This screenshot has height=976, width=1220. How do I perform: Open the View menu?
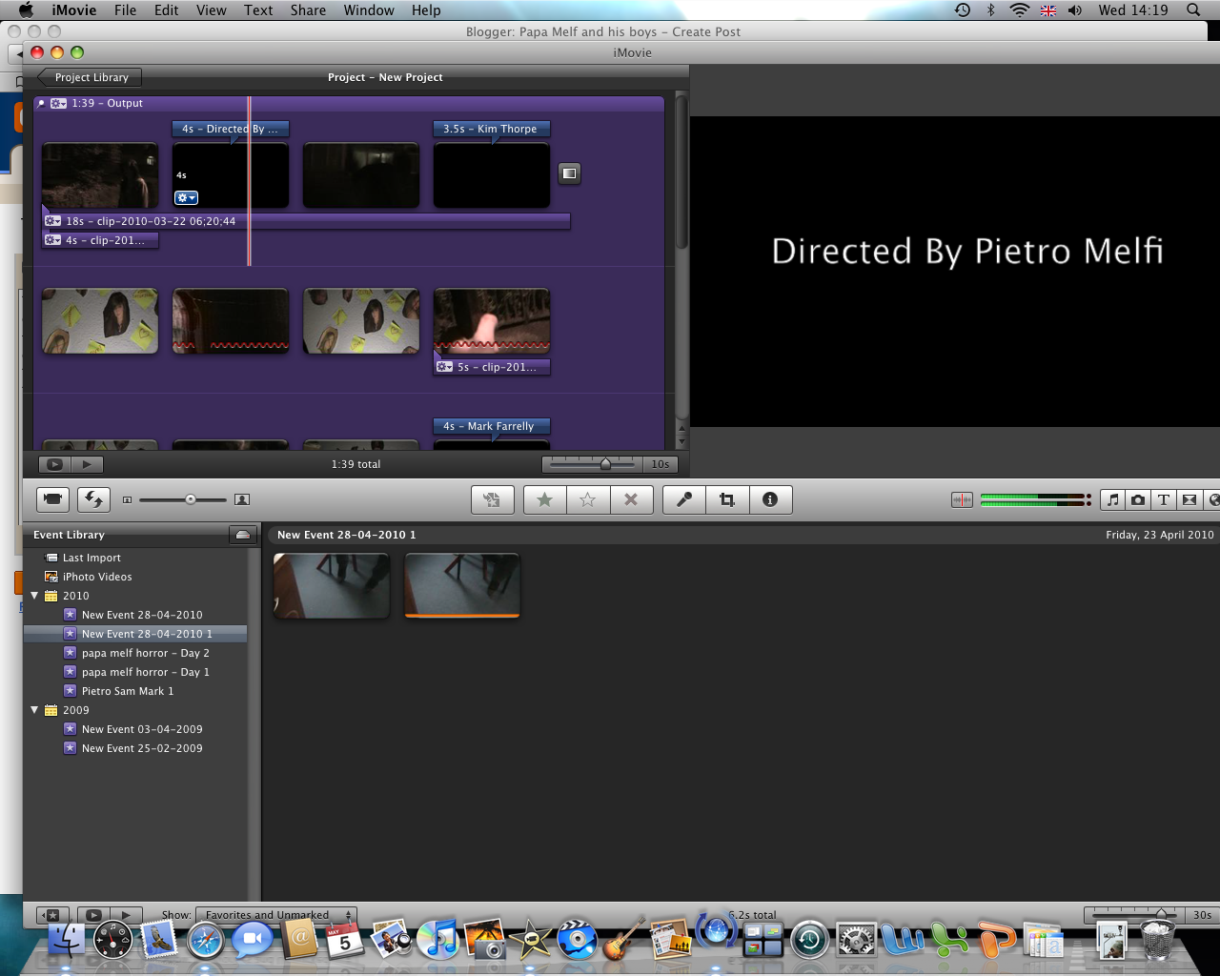211,10
